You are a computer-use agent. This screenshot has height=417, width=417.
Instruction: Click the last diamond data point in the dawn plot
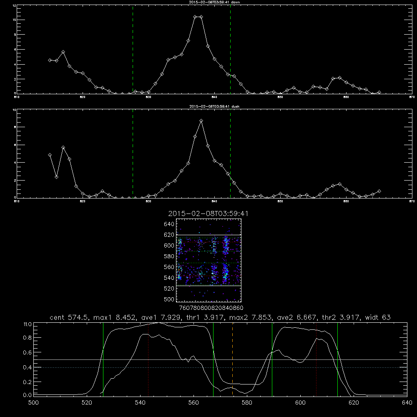(379, 93)
